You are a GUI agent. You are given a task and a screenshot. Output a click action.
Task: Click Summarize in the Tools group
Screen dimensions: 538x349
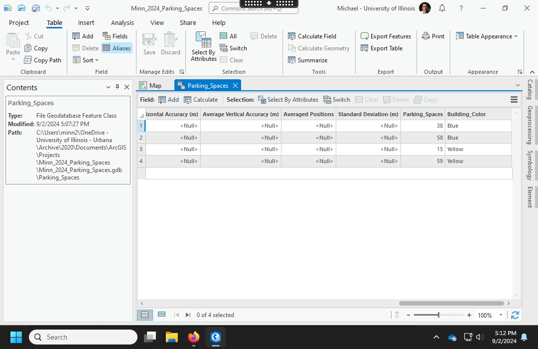[x=307, y=60]
